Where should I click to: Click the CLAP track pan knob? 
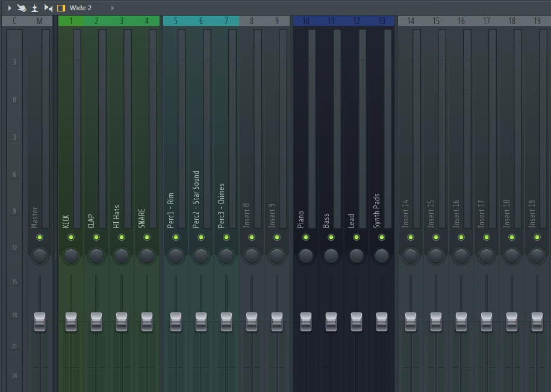pyautogui.click(x=96, y=256)
